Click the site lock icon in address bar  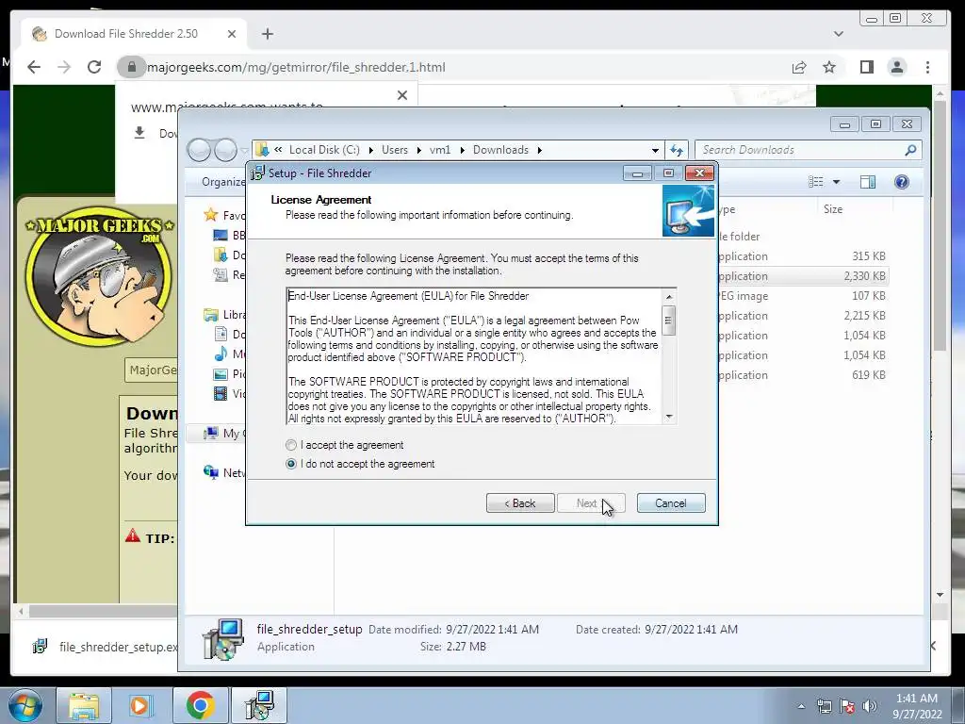pyautogui.click(x=131, y=67)
